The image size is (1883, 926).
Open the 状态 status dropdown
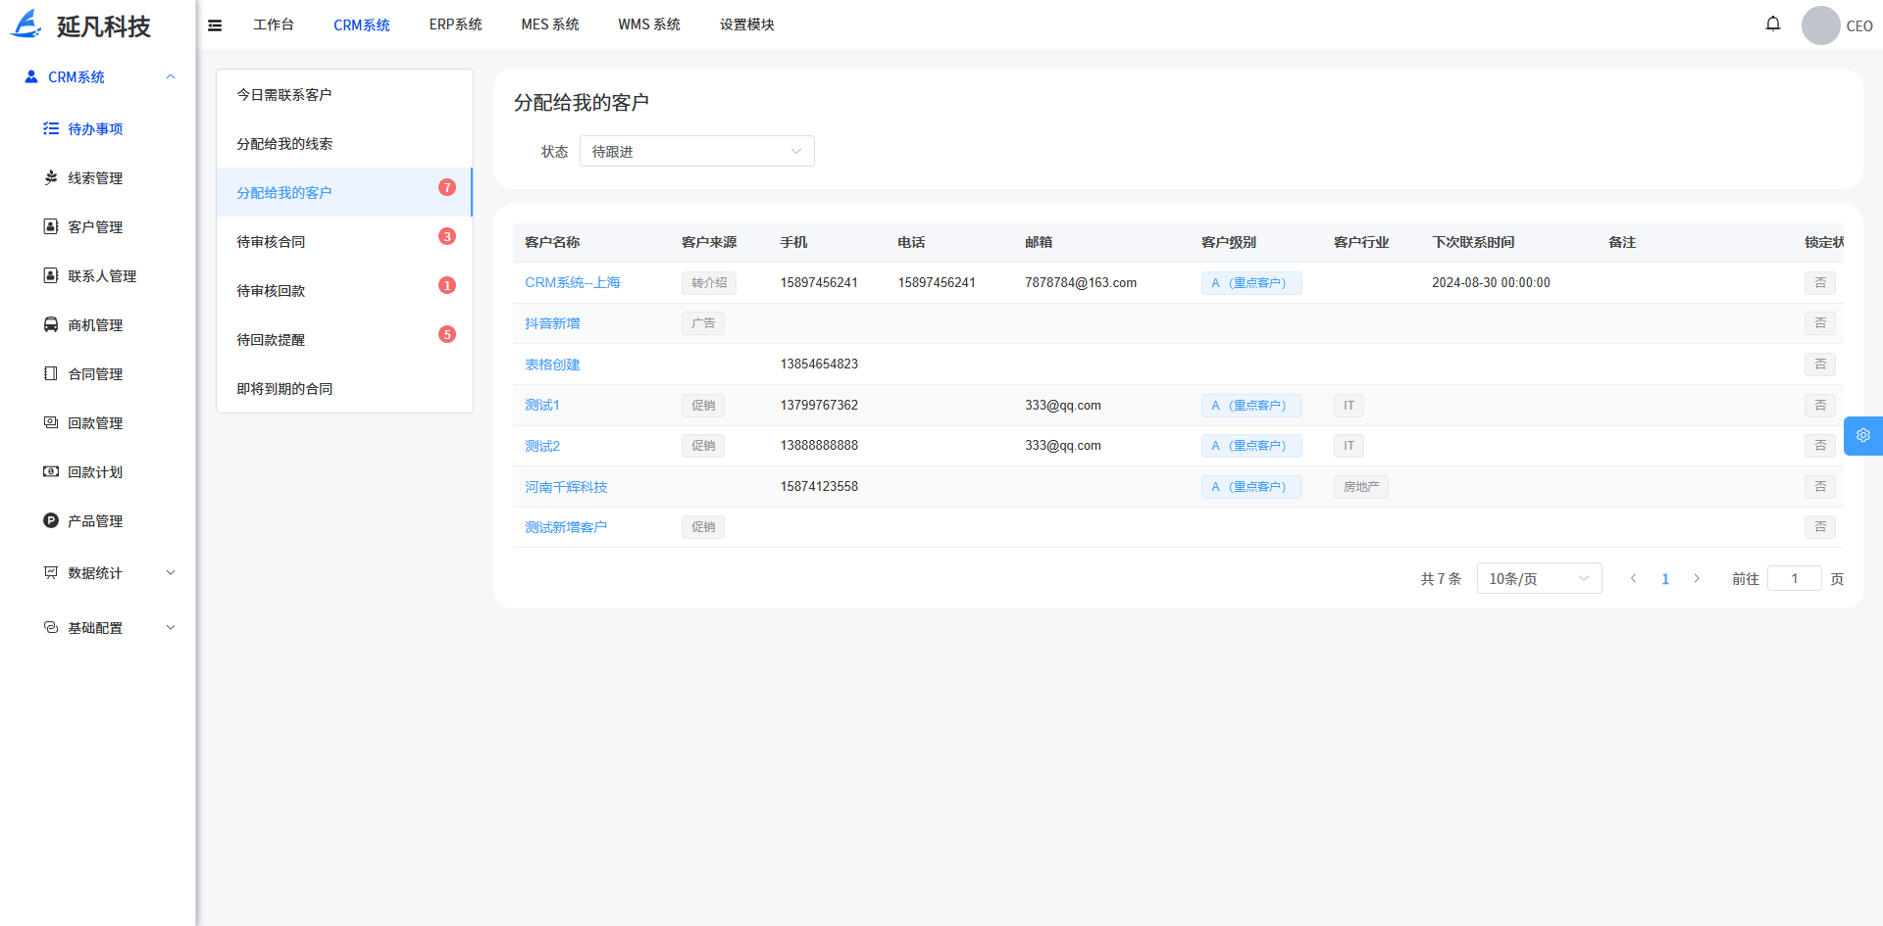696,151
